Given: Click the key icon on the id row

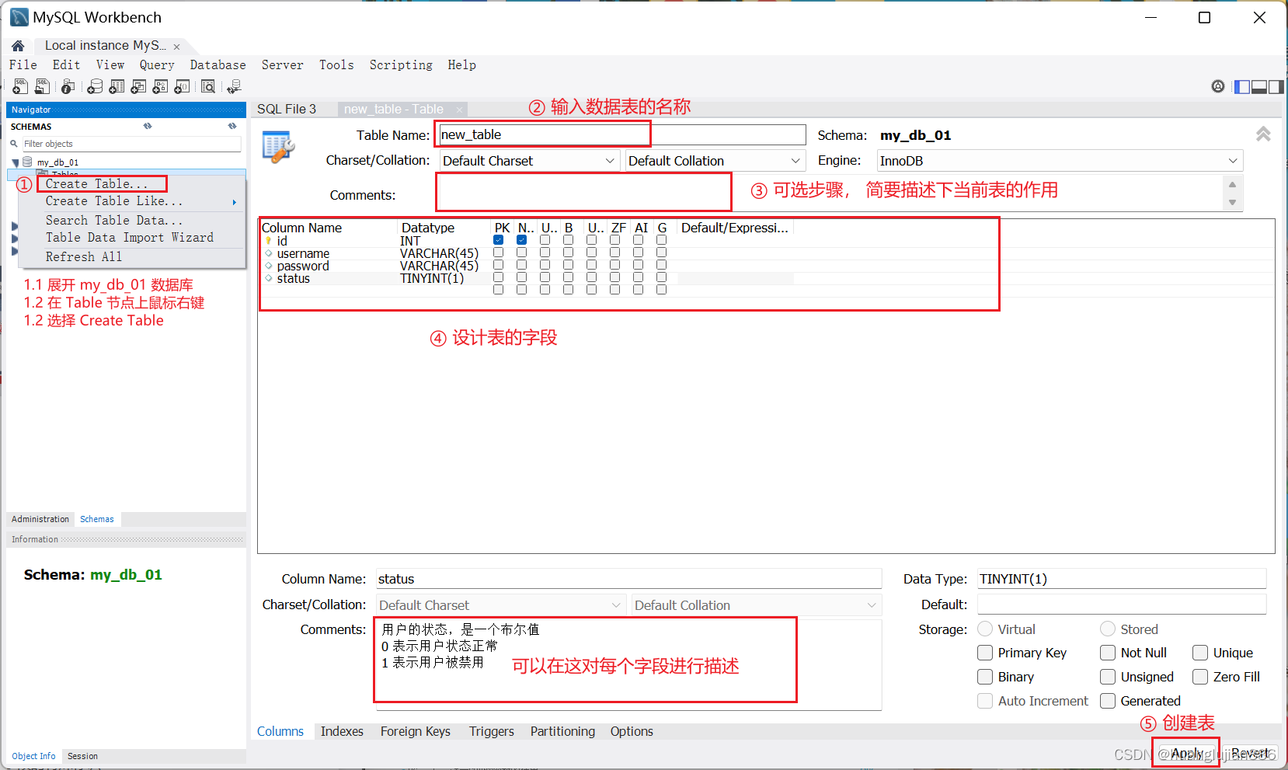Looking at the screenshot, I should (x=269, y=241).
